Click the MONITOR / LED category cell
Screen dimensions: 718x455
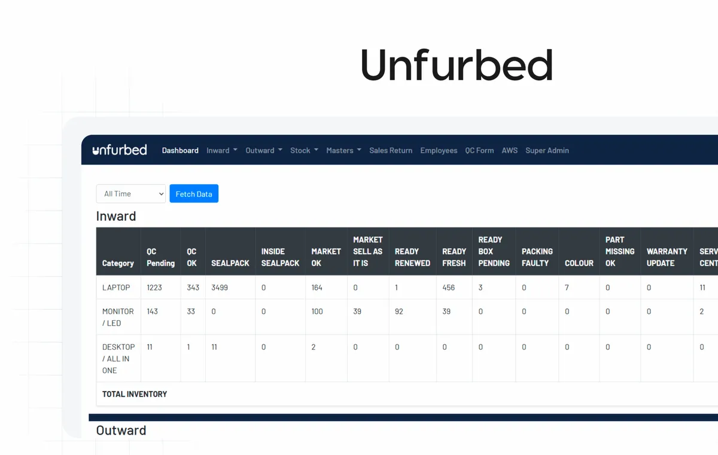coord(118,317)
